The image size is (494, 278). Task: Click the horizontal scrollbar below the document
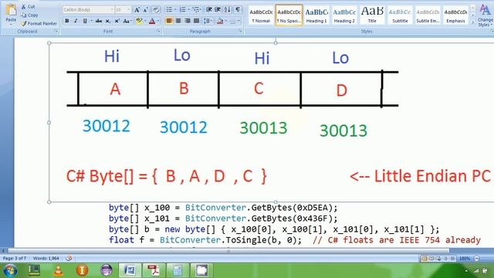[228, 251]
